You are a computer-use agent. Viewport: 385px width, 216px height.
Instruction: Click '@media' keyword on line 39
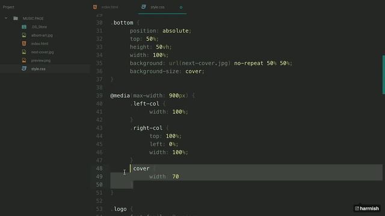(x=120, y=95)
